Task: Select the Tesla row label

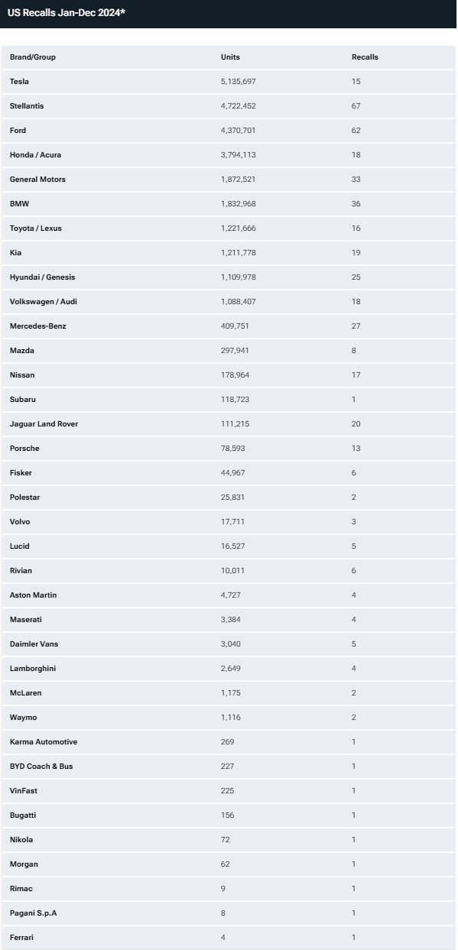Action: tap(19, 82)
